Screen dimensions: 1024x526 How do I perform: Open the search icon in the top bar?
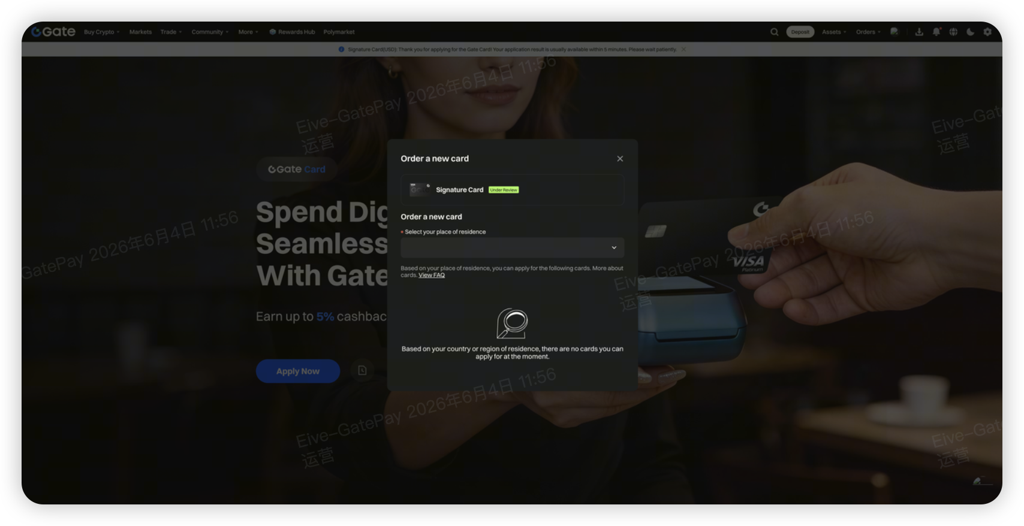[x=774, y=32]
